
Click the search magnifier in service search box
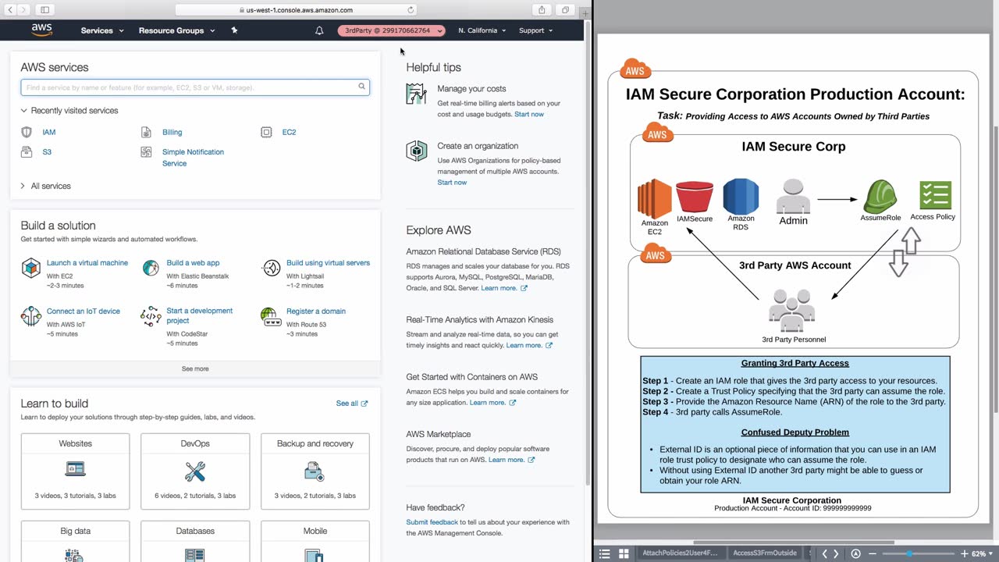click(x=361, y=87)
